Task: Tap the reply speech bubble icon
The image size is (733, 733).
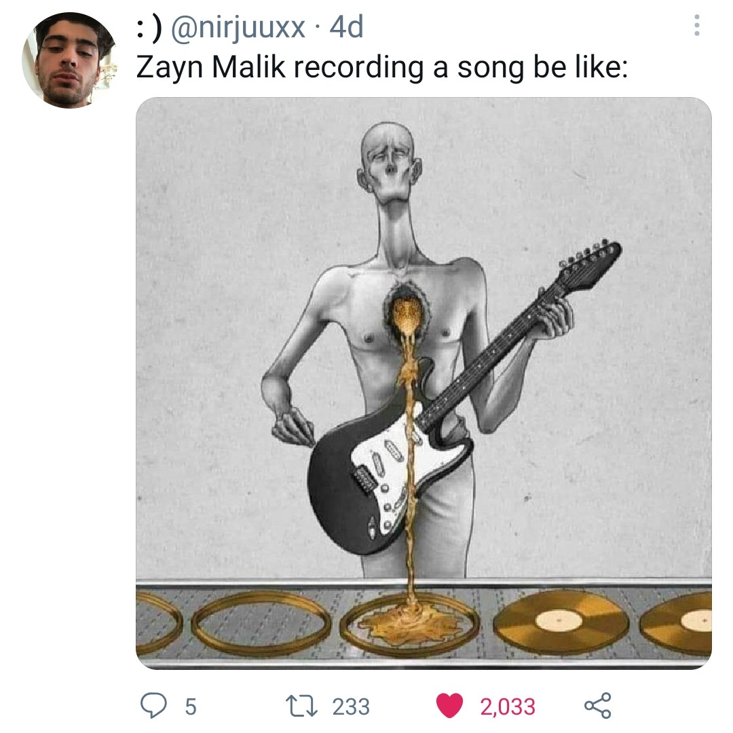Action: 153,705
